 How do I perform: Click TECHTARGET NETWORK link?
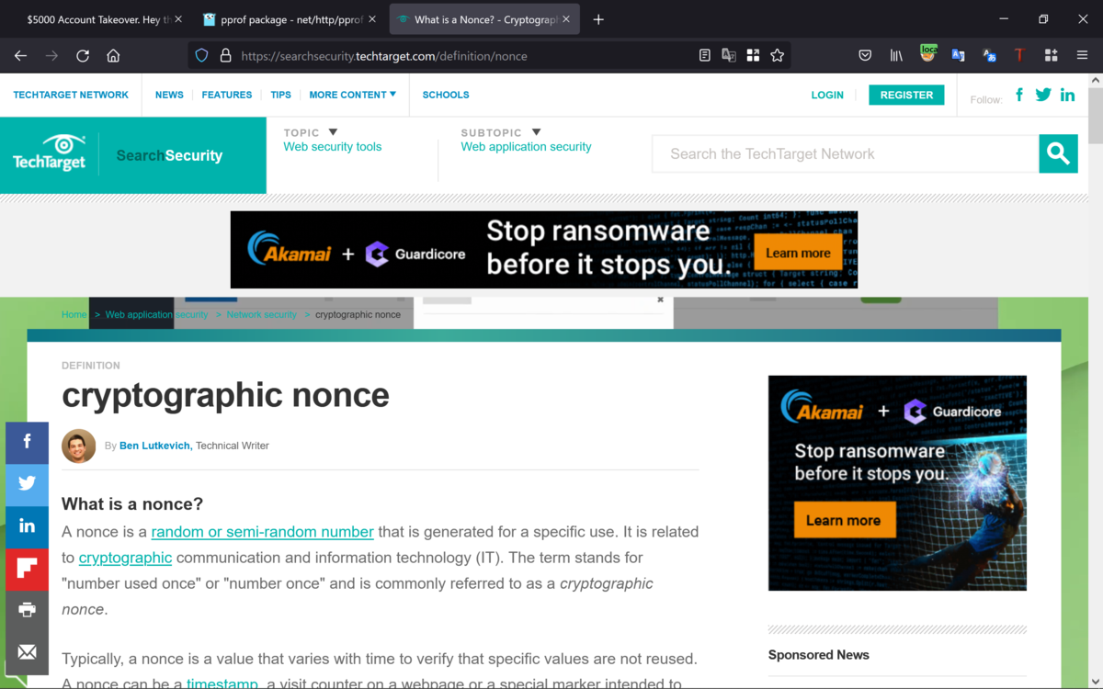(71, 95)
